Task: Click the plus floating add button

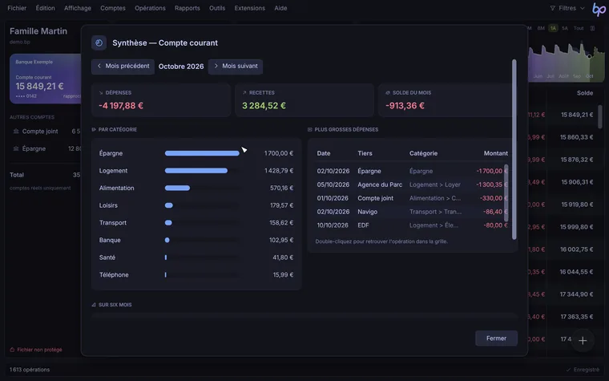Action: click(583, 341)
